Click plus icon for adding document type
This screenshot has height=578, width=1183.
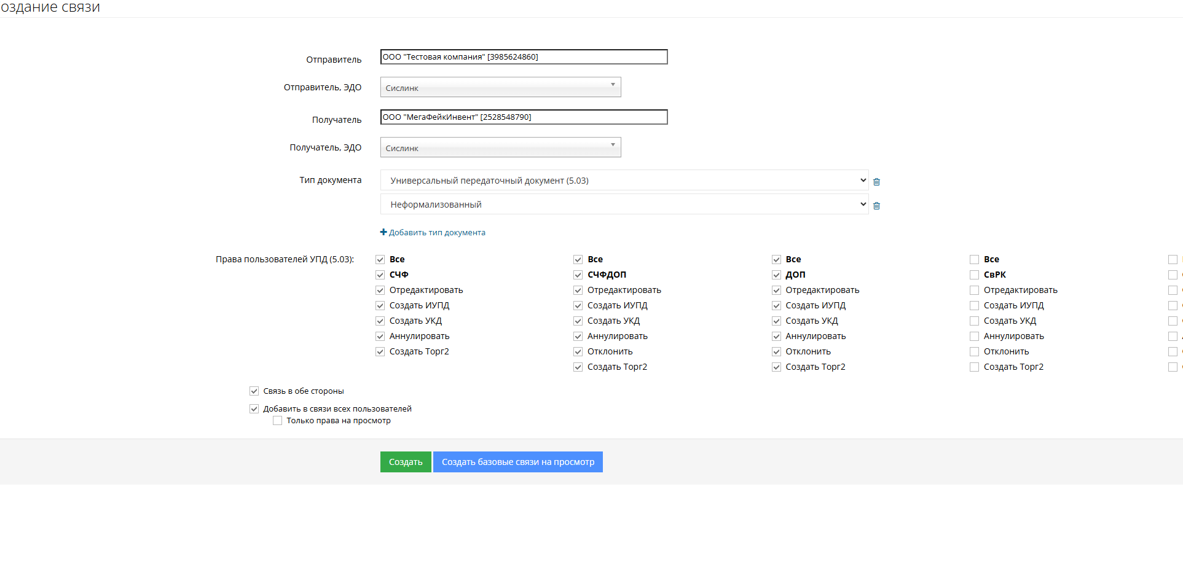383,232
